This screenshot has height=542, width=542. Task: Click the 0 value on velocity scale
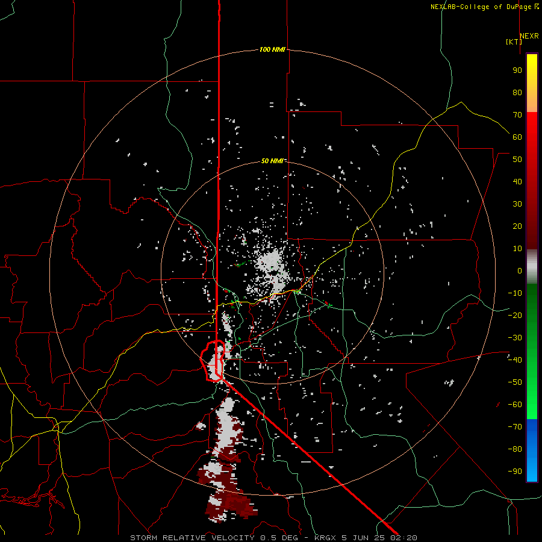pyautogui.click(x=520, y=270)
